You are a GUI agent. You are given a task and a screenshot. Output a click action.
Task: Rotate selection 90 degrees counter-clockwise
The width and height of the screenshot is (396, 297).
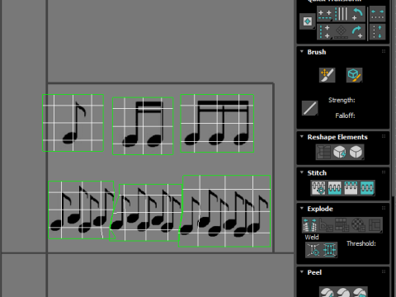pos(357,14)
